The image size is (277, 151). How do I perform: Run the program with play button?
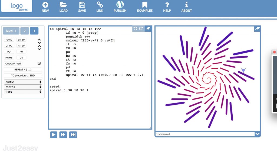(x=54, y=135)
